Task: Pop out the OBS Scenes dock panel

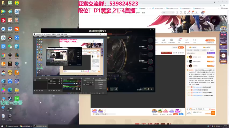Action: pyautogui.click(x=47, y=78)
